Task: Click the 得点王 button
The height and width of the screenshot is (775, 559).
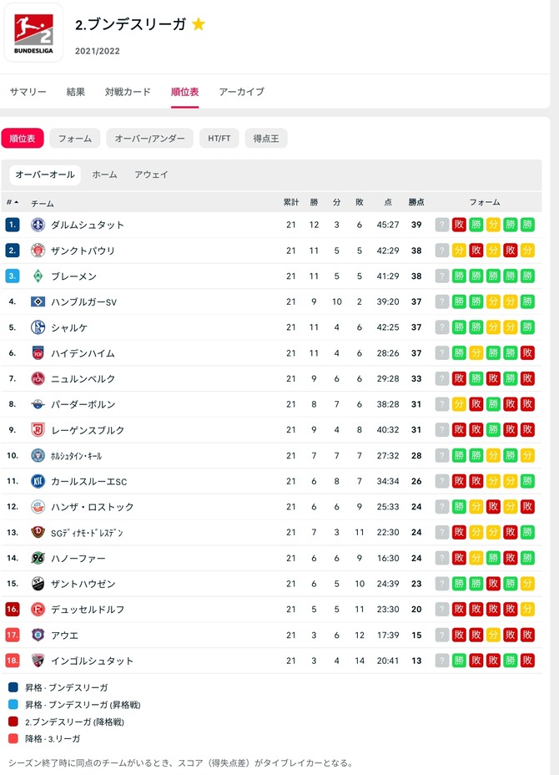Action: tap(266, 139)
